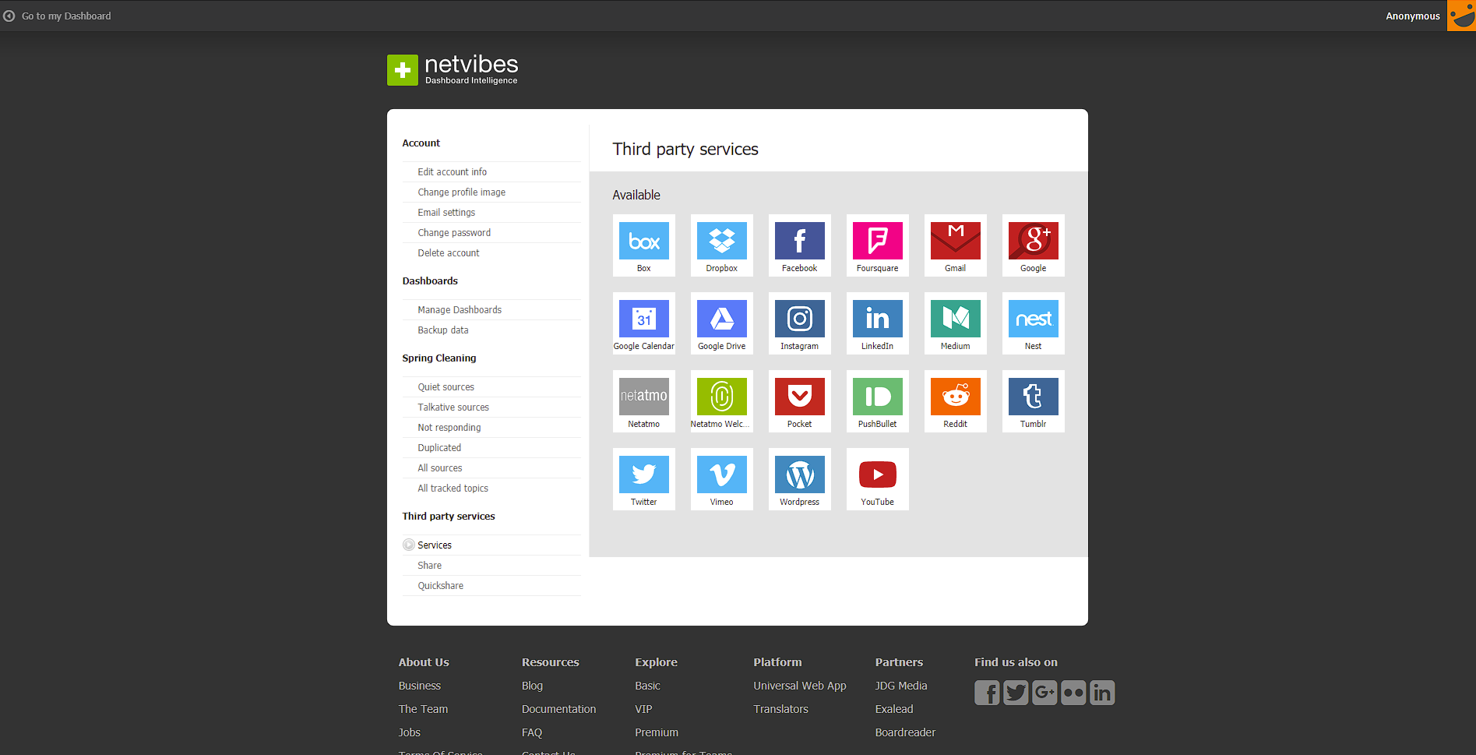Open the Netatmo Welcome service tile
1476x755 pixels.
[721, 401]
